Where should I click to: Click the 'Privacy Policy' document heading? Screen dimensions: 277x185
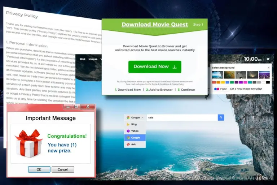click(x=22, y=14)
